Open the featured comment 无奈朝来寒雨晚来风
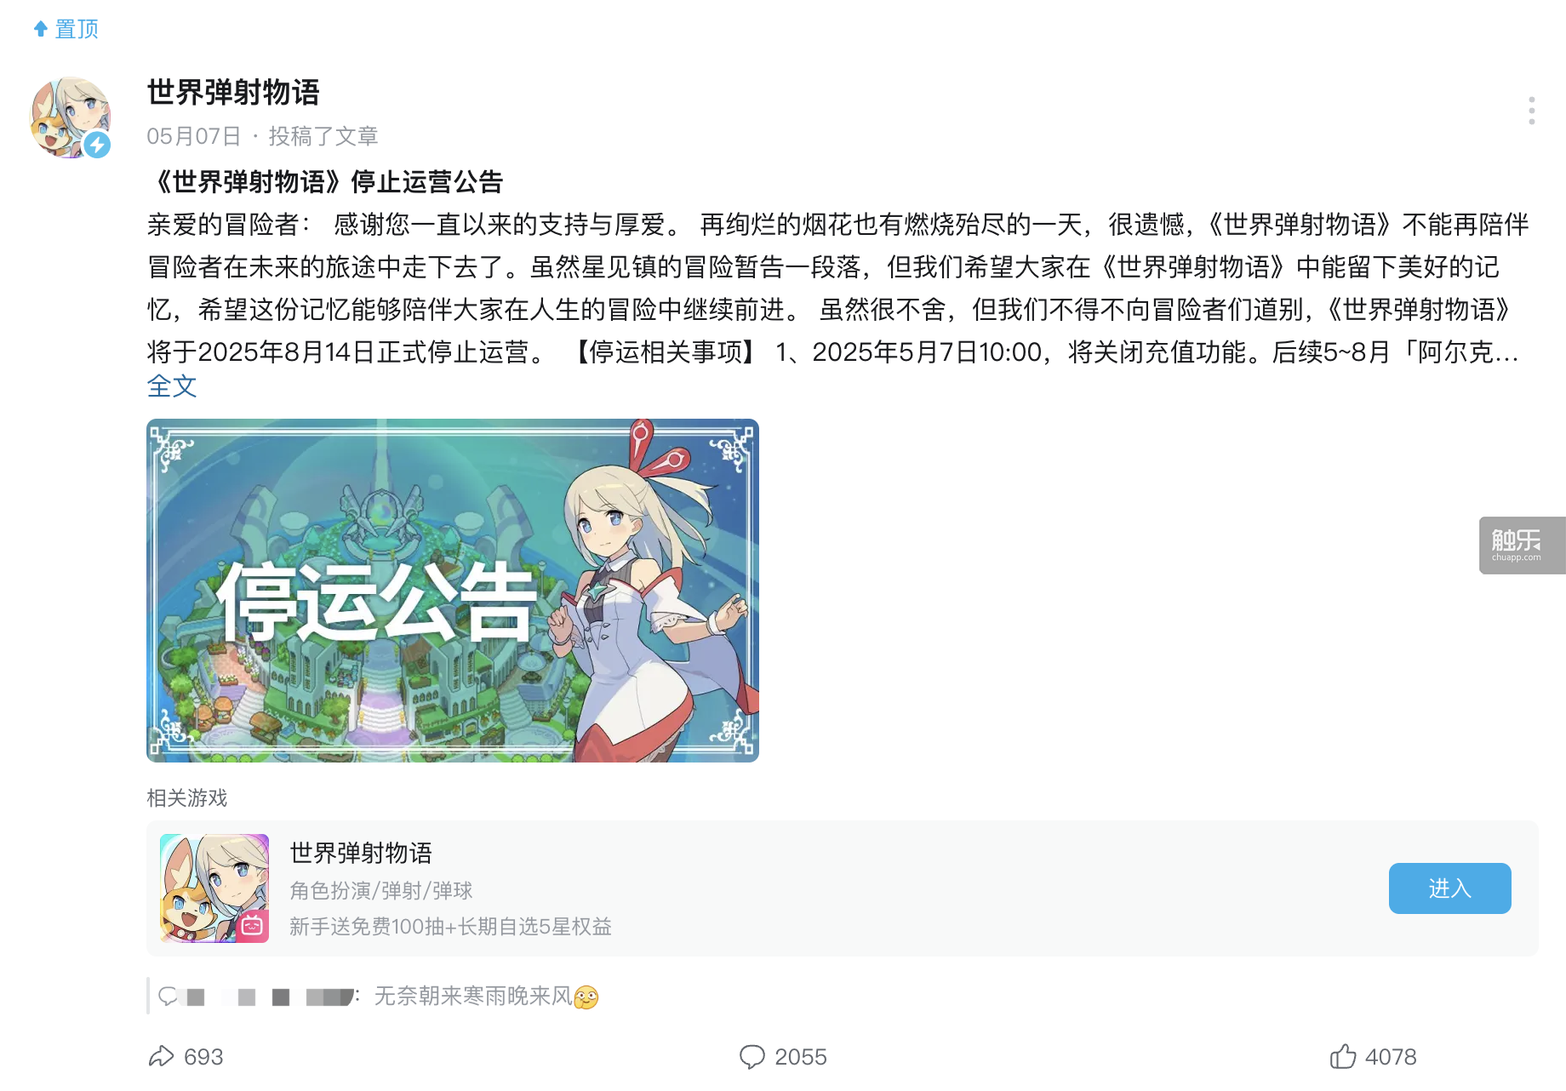Image resolution: width=1566 pixels, height=1091 pixels. (486, 996)
